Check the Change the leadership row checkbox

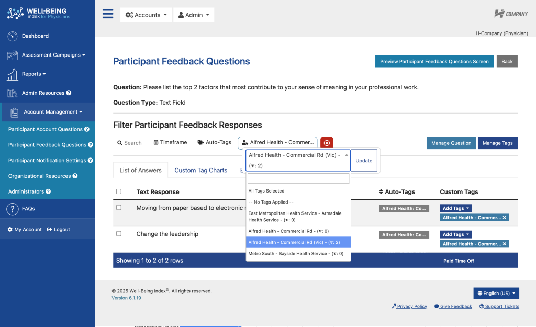(119, 234)
